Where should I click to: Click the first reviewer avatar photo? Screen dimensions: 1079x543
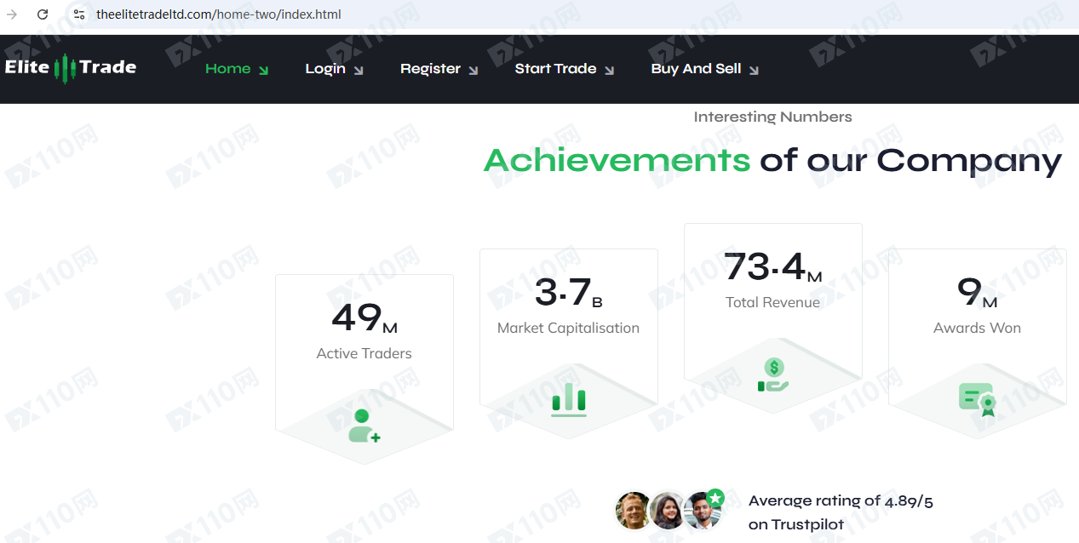point(633,511)
